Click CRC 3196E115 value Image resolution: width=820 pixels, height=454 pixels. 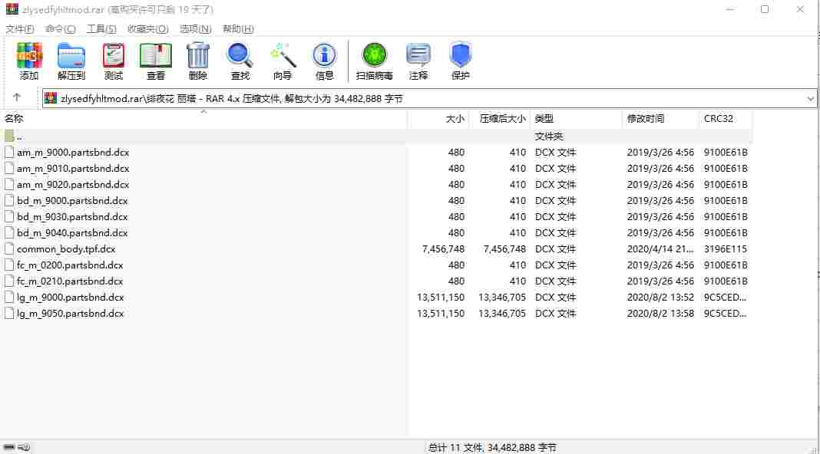[726, 248]
